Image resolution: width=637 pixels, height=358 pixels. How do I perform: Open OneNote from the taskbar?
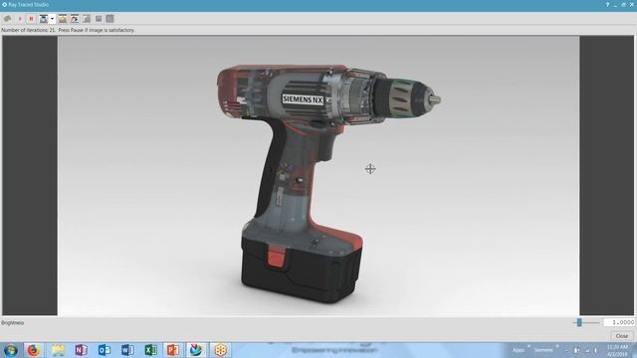(81, 350)
